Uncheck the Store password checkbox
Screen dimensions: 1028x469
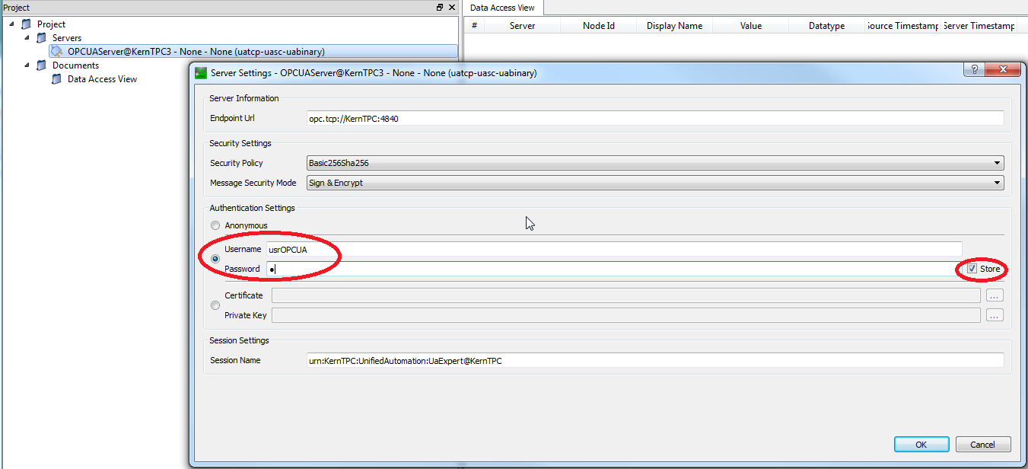point(972,269)
